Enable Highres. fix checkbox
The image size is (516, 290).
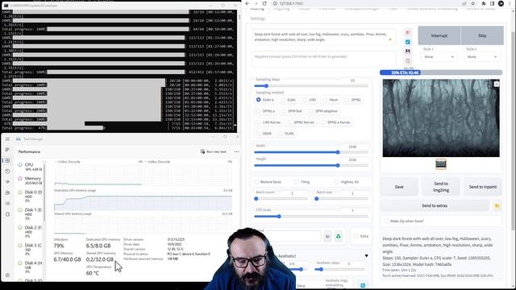pyautogui.click(x=337, y=182)
